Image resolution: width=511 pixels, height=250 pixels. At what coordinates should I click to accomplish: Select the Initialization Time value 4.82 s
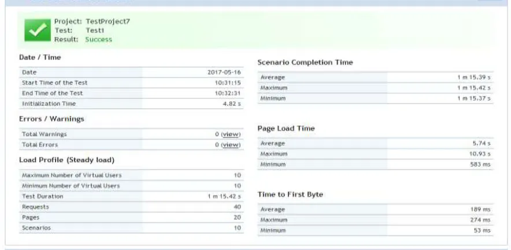click(x=232, y=104)
